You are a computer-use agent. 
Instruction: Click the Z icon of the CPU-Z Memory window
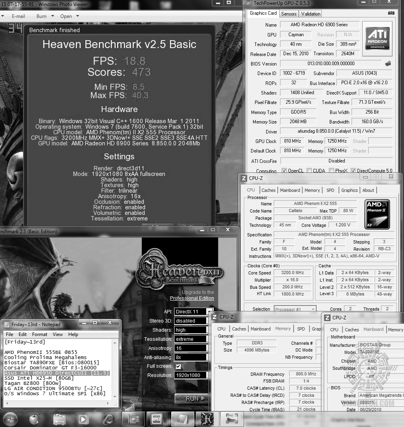tap(215, 317)
